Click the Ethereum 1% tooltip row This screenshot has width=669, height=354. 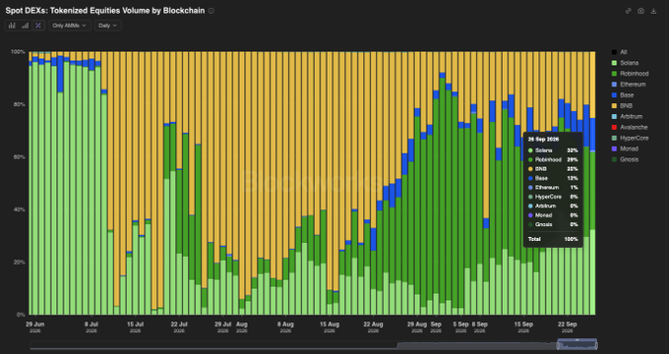click(553, 188)
